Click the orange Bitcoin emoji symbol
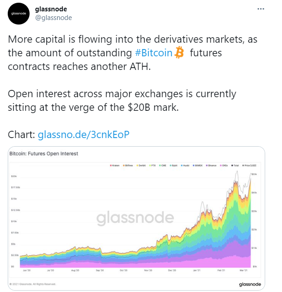Image resolution: width=282 pixels, height=292 pixels. (179, 53)
